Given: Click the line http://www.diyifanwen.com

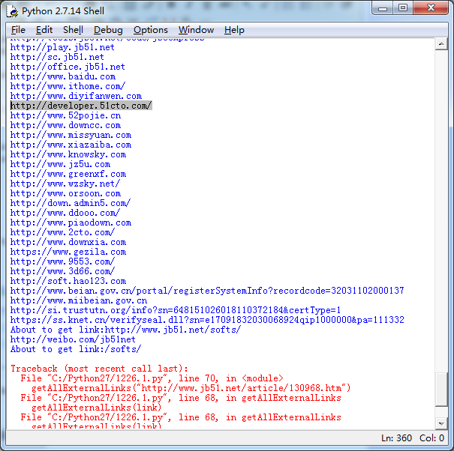Looking at the screenshot, I should pos(76,96).
